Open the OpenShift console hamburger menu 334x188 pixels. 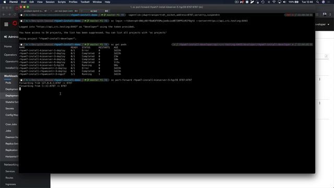point(6,25)
